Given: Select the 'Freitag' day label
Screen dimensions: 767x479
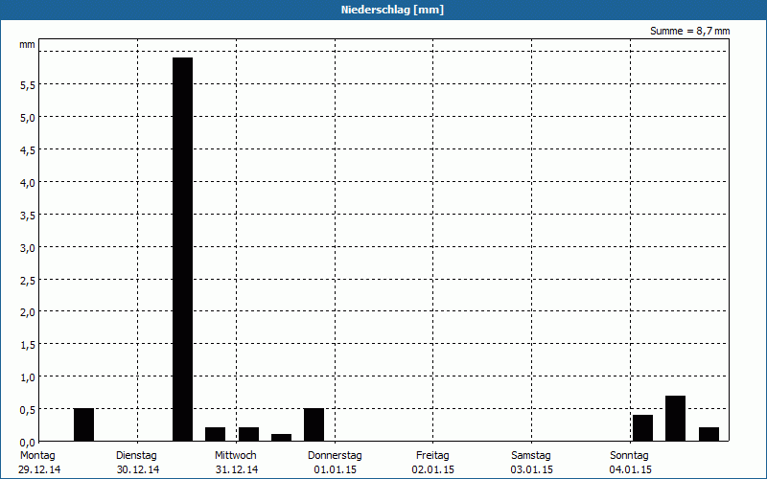Looking at the screenshot, I should (432, 456).
